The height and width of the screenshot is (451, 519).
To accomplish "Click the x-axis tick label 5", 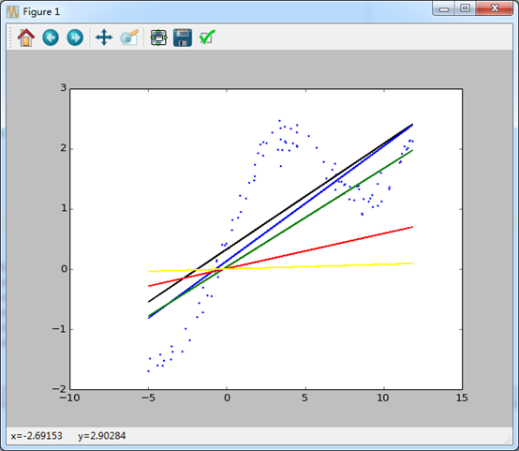I will click(x=304, y=398).
